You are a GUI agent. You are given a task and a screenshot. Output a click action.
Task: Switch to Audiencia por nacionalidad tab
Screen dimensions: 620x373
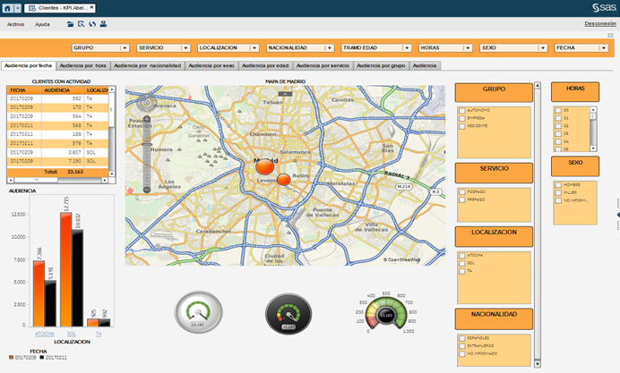[x=148, y=65]
